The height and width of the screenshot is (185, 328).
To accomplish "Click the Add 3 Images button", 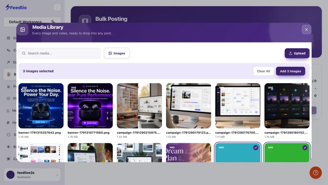I will click(x=290, y=71).
